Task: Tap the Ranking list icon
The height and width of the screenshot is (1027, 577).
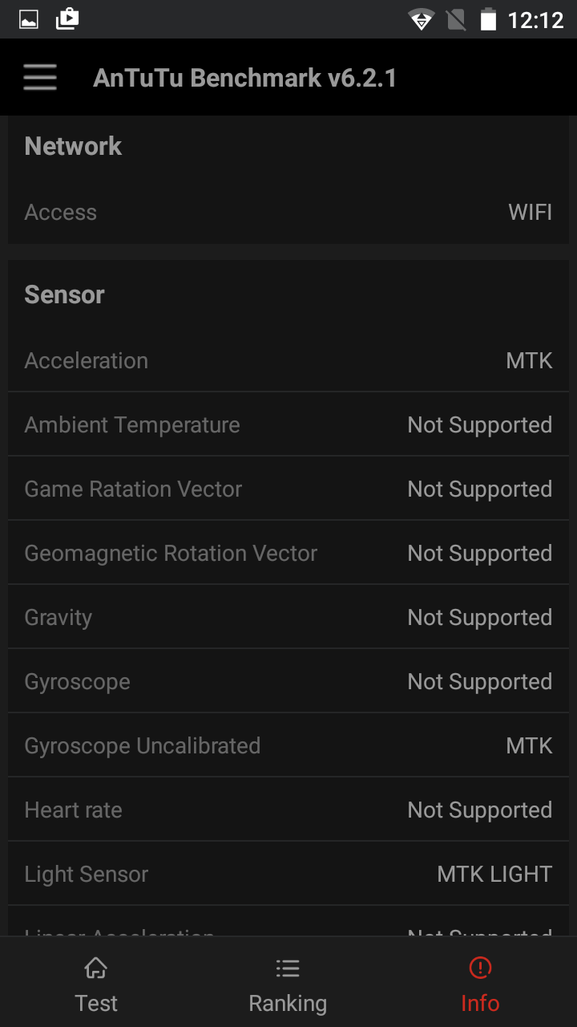Action: pyautogui.click(x=288, y=968)
